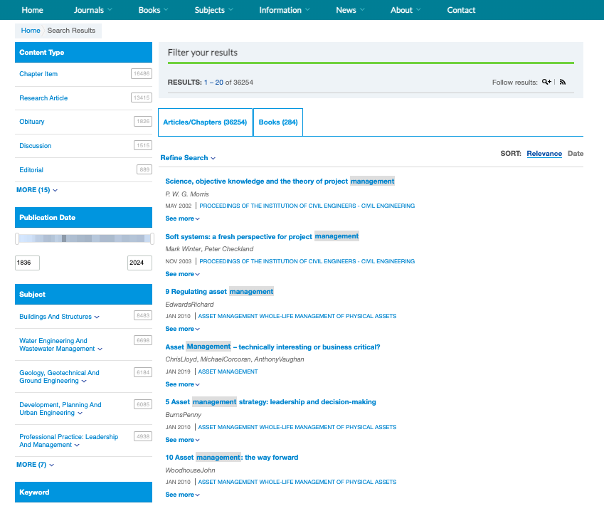Screen dimensions: 604x506
Task: Open the Contact page from navbar
Action: pyautogui.click(x=461, y=10)
